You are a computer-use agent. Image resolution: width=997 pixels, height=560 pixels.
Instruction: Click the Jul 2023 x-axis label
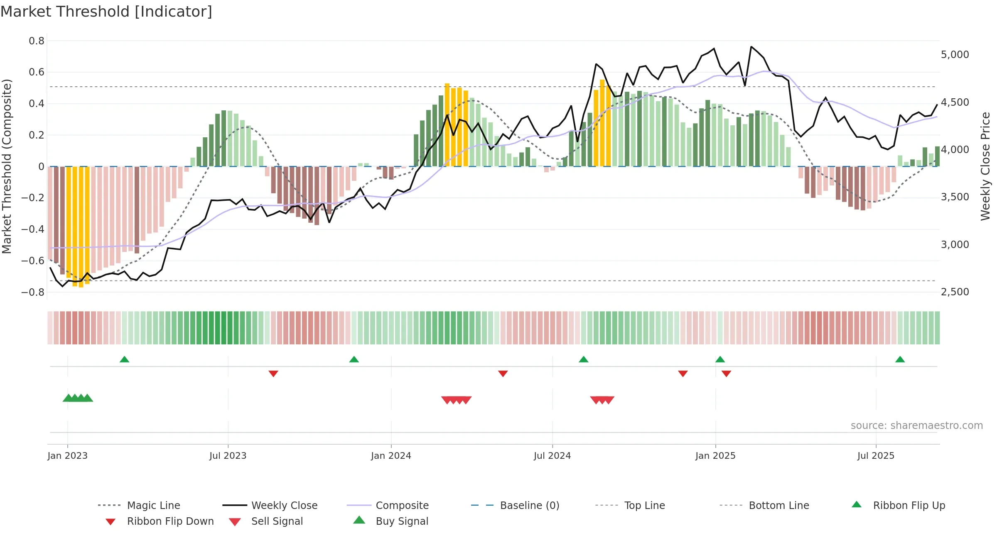pyautogui.click(x=228, y=456)
